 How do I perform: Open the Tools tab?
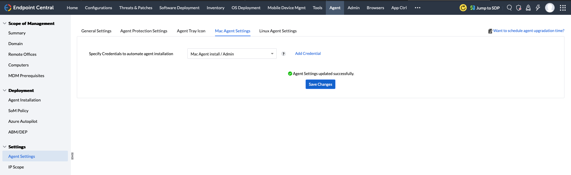coord(318,8)
